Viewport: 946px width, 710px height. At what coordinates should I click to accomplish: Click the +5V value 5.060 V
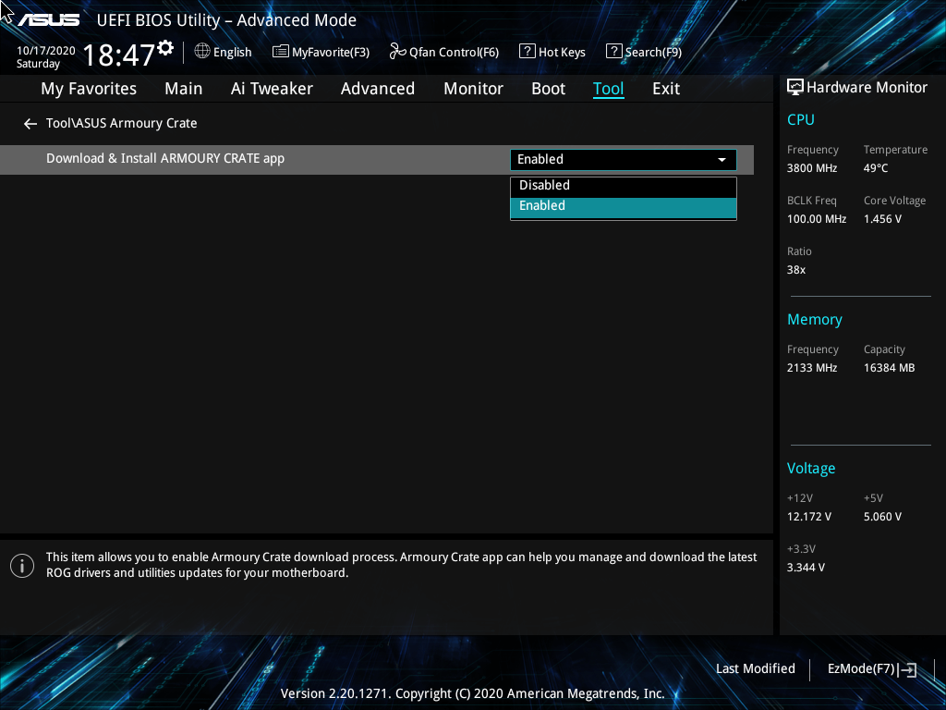882,517
